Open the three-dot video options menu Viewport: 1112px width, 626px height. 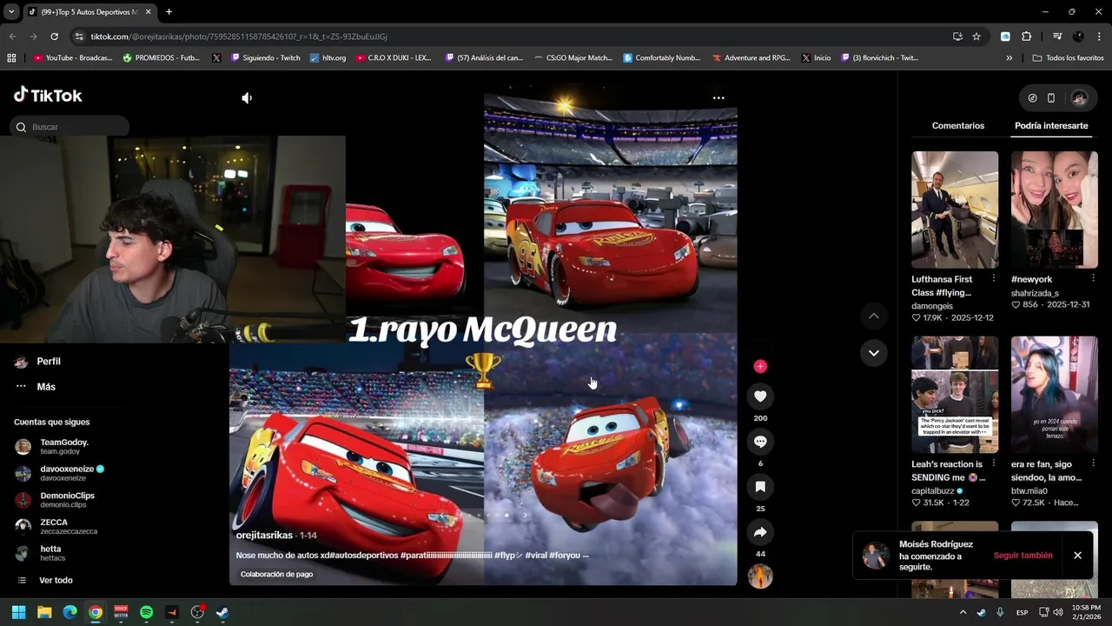click(x=718, y=98)
